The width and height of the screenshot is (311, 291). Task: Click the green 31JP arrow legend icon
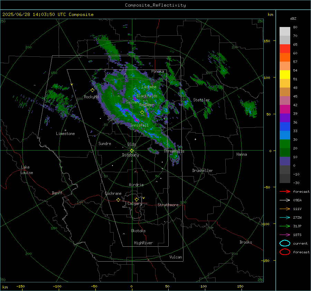pos(285,226)
